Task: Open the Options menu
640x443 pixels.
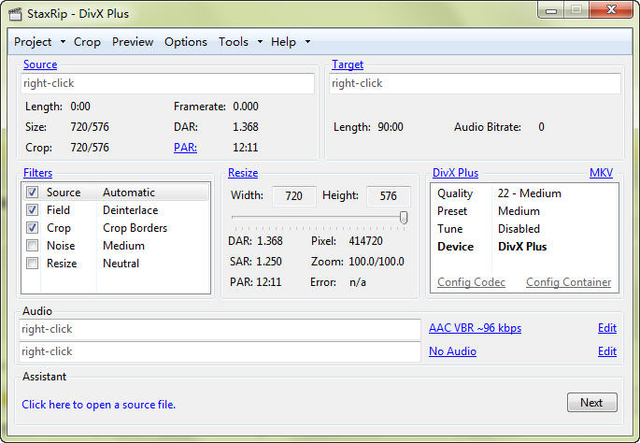Action: (186, 42)
